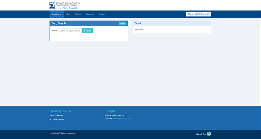Click the Telefon: 0332 221 6100 text

coord(115,116)
